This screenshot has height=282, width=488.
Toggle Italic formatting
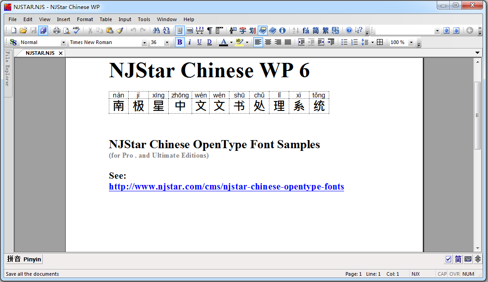pyautogui.click(x=189, y=42)
